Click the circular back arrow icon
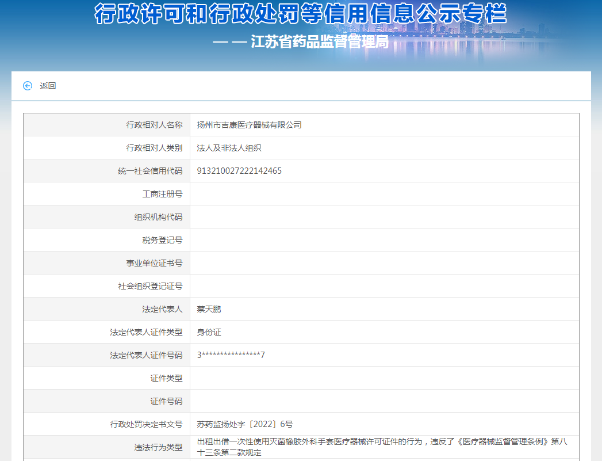The width and height of the screenshot is (602, 461). click(28, 86)
